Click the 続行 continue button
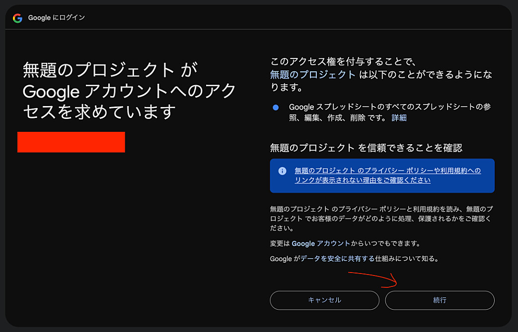Image resolution: width=518 pixels, height=332 pixels. click(x=440, y=300)
